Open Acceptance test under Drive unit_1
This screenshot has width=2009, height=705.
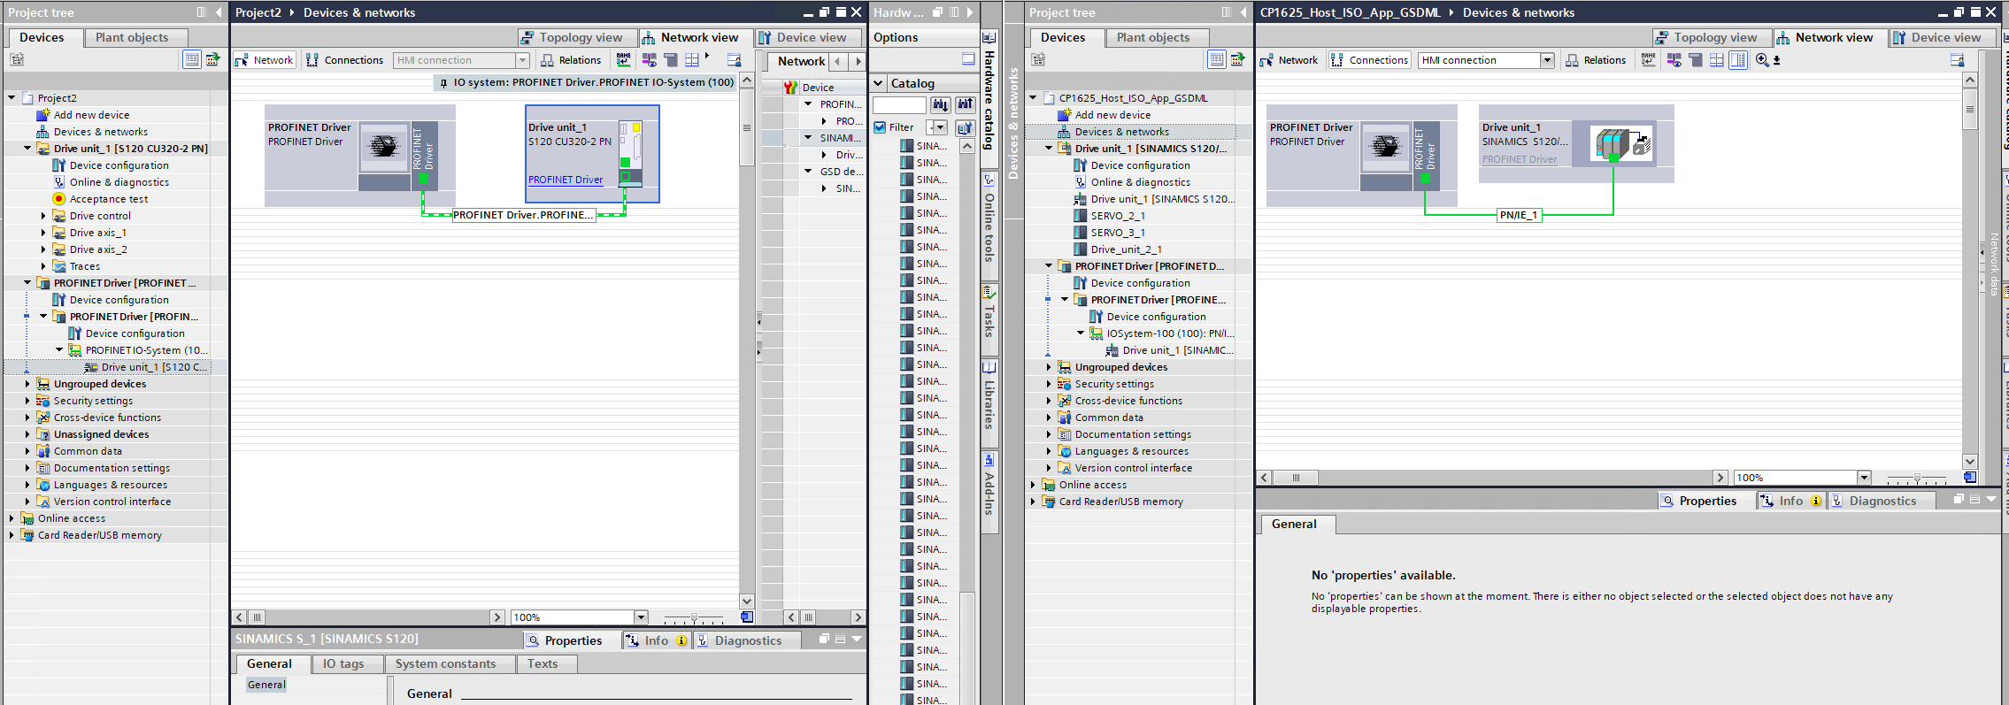[x=109, y=199]
